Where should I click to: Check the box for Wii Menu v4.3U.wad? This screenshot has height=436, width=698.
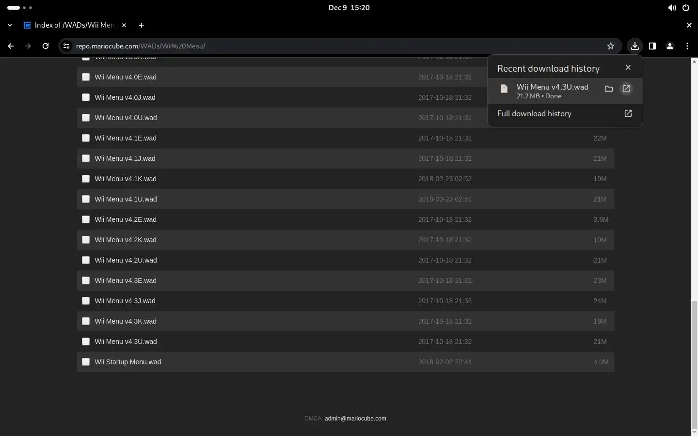tap(86, 342)
